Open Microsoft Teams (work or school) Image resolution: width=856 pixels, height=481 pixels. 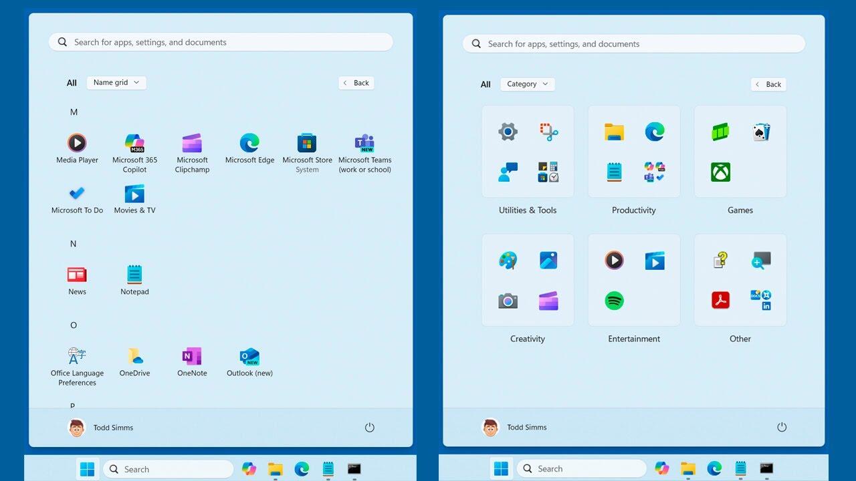click(364, 153)
